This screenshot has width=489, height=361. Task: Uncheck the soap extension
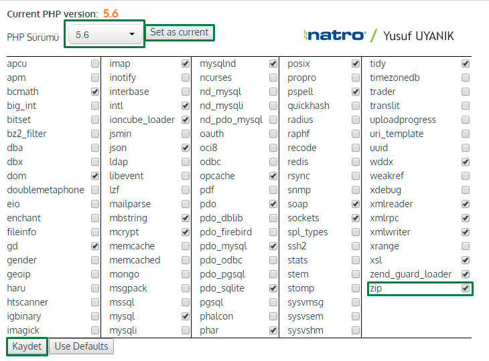[x=356, y=204]
